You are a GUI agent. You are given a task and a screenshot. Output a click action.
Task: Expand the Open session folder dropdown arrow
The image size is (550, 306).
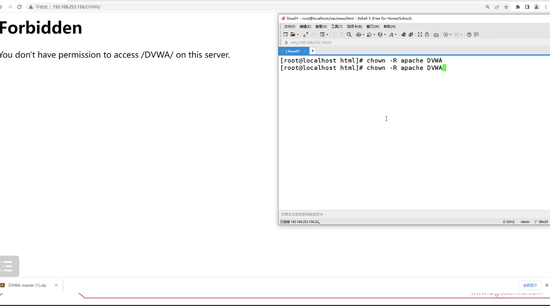tap(298, 34)
